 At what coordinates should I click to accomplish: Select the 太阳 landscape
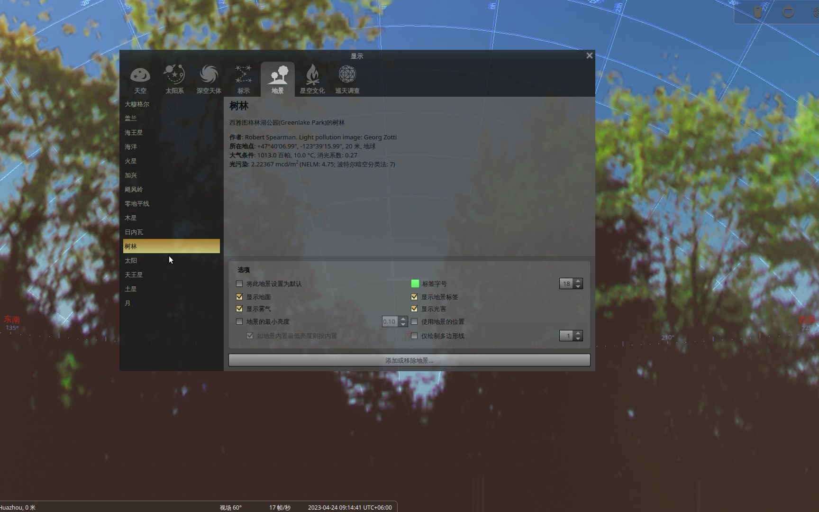point(172,261)
